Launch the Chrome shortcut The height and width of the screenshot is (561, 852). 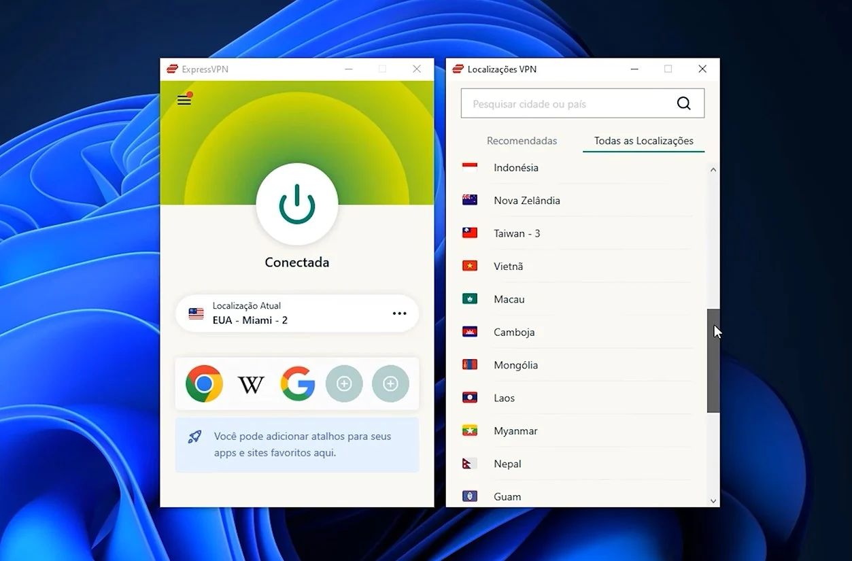[204, 384]
